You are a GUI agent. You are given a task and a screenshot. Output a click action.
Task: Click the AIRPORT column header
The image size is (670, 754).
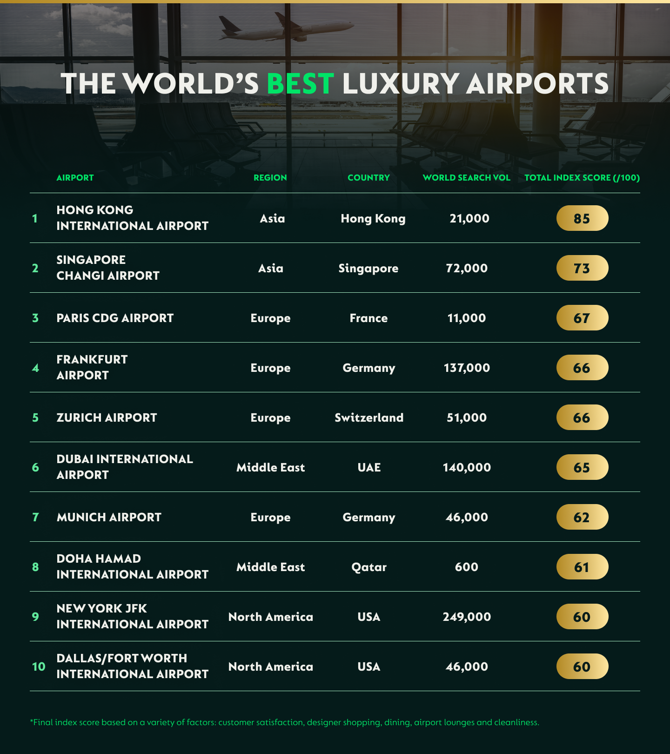[x=75, y=178]
